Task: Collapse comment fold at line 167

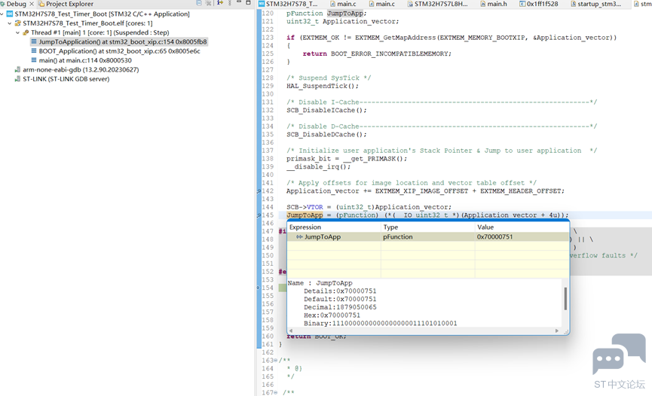Action: point(275,393)
